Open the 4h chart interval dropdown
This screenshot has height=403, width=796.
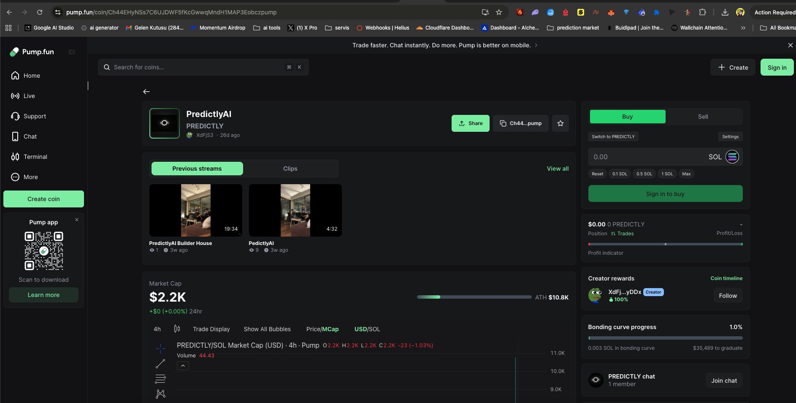[x=157, y=329]
